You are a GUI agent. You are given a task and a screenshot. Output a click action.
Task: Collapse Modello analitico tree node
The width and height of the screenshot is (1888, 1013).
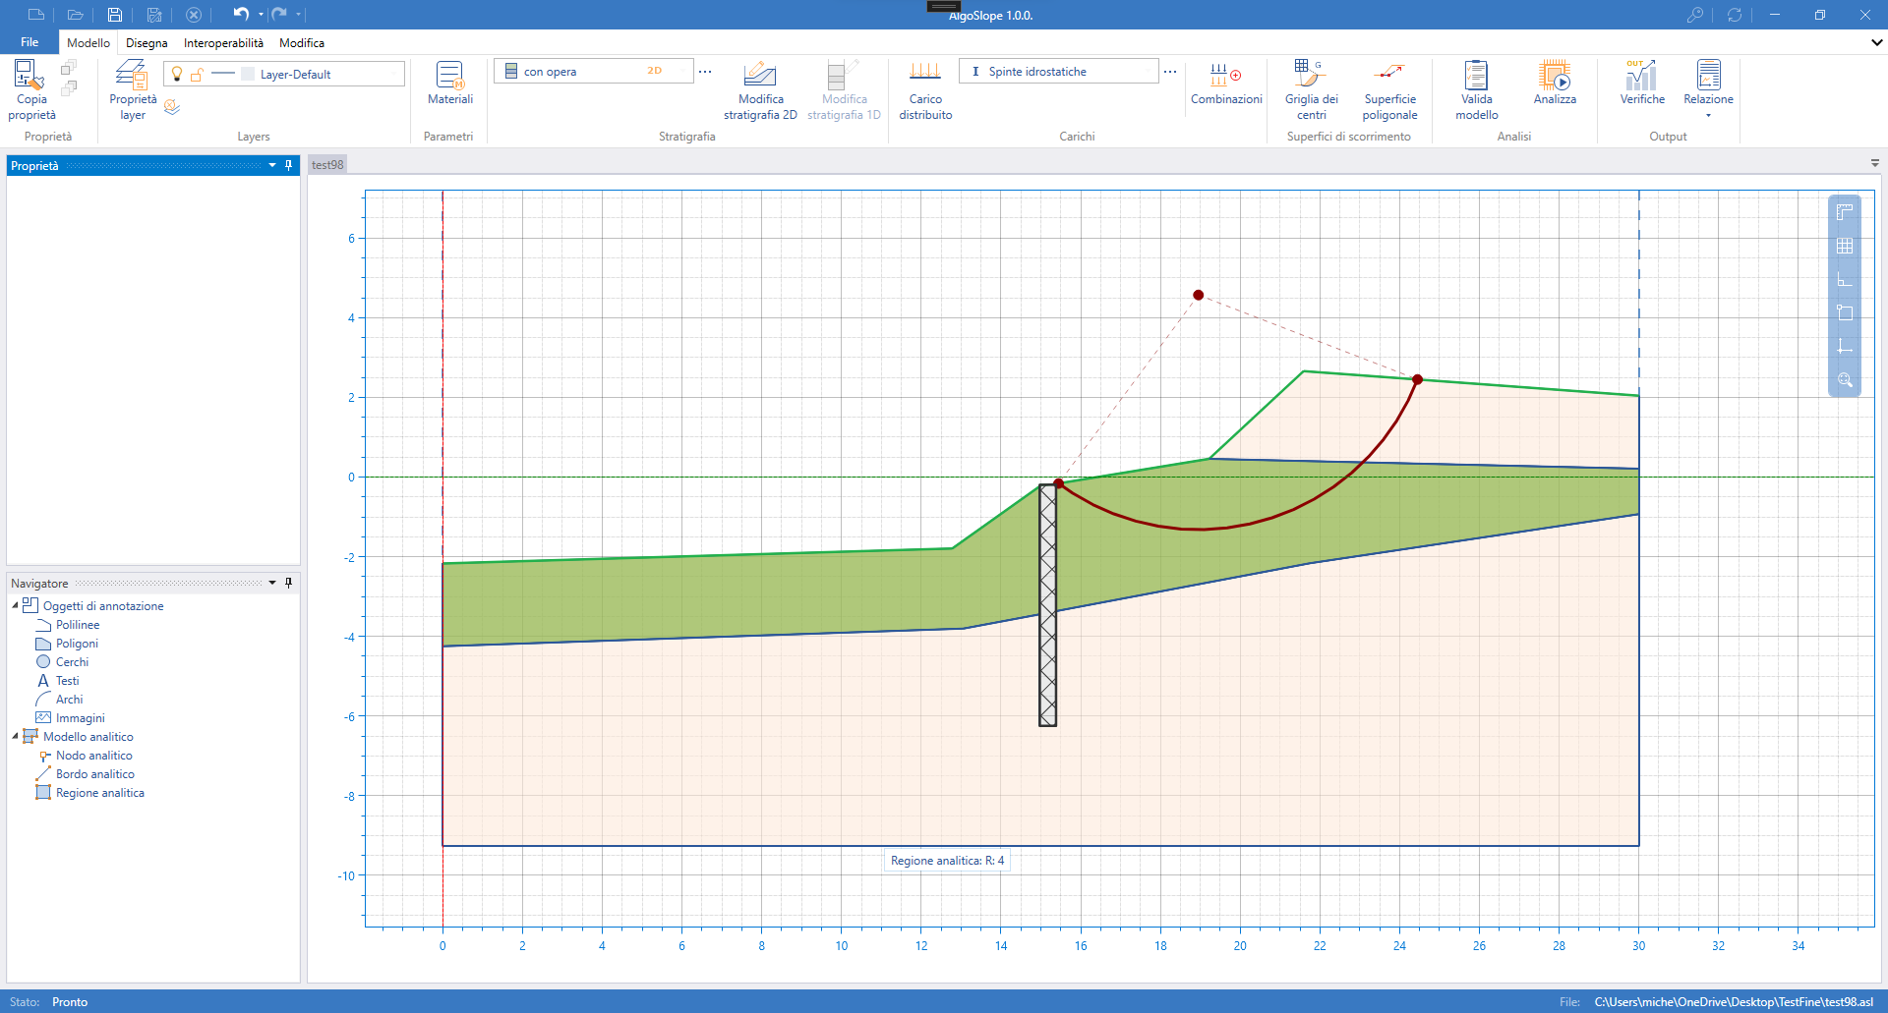click(x=15, y=736)
